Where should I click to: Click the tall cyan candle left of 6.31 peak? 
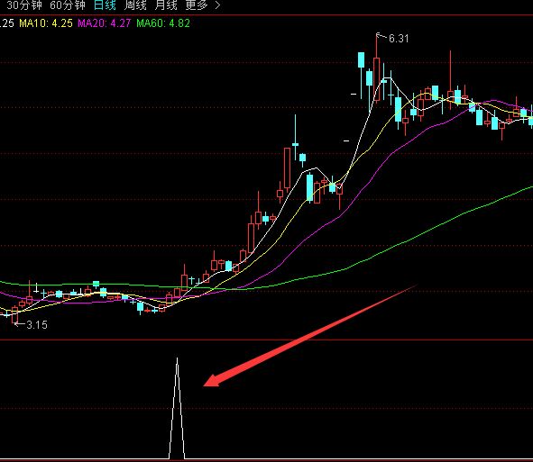pyautogui.click(x=361, y=60)
